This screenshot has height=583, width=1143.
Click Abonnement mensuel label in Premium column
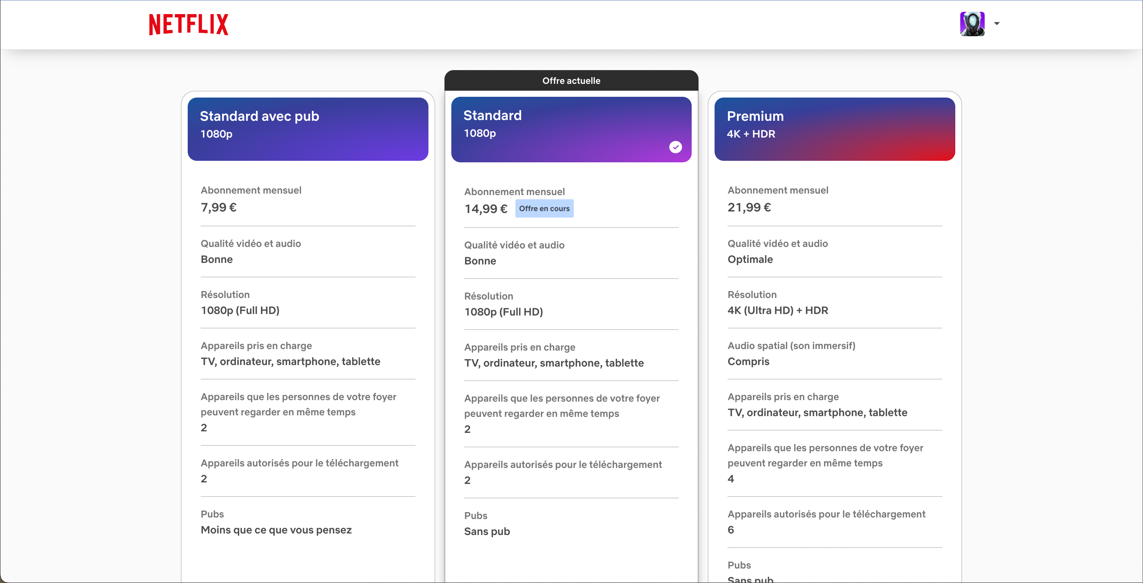pyautogui.click(x=778, y=190)
